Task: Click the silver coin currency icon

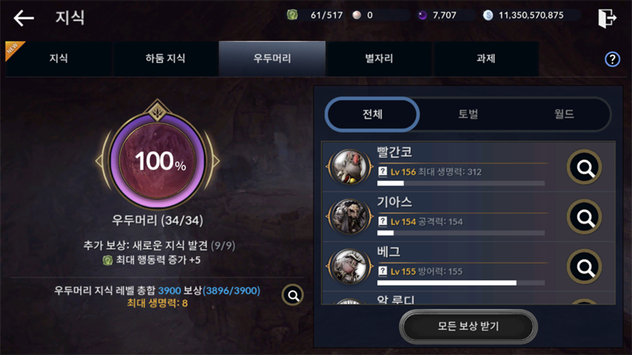Action: coord(487,15)
